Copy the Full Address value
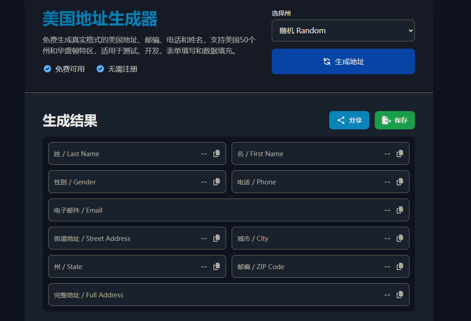471x321 pixels. [400, 295]
